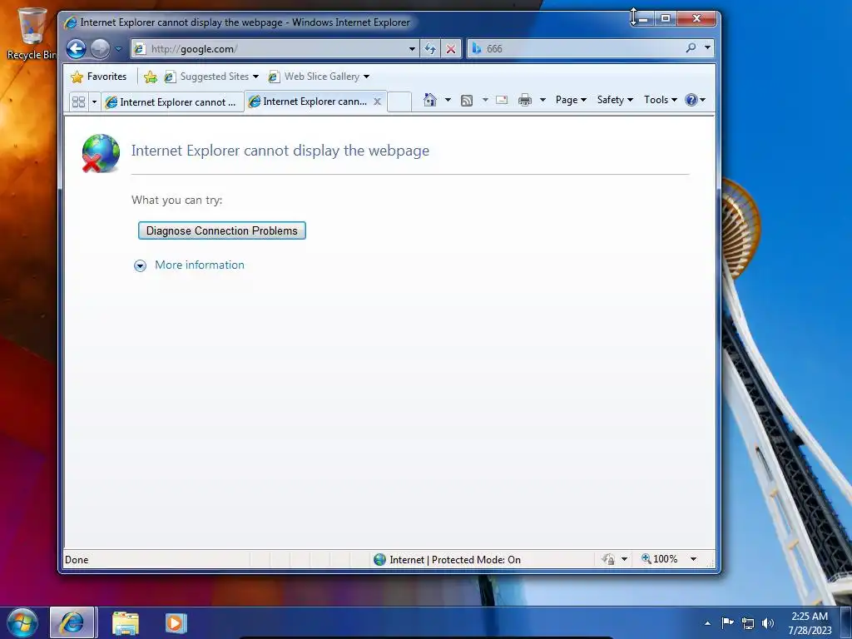Open a new tab with the blank tab button
852x639 pixels.
(399, 102)
